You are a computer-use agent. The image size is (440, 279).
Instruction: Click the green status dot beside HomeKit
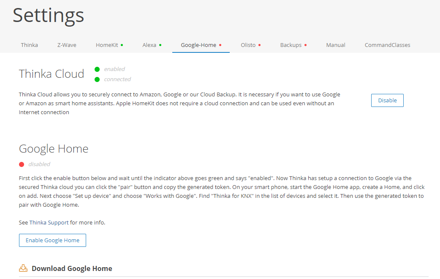(122, 45)
